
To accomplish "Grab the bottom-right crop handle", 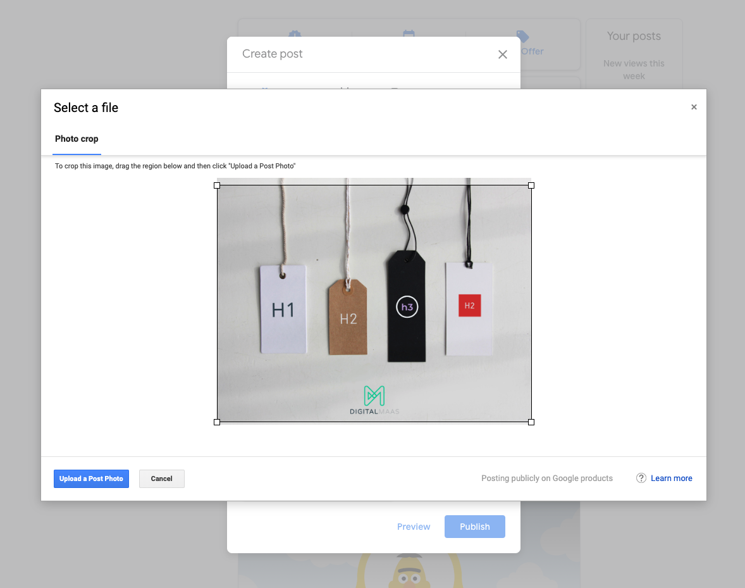I will [531, 422].
